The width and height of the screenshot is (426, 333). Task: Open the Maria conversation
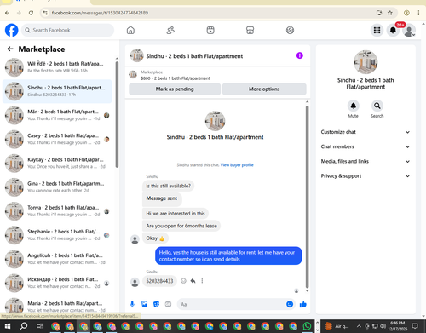click(57, 305)
